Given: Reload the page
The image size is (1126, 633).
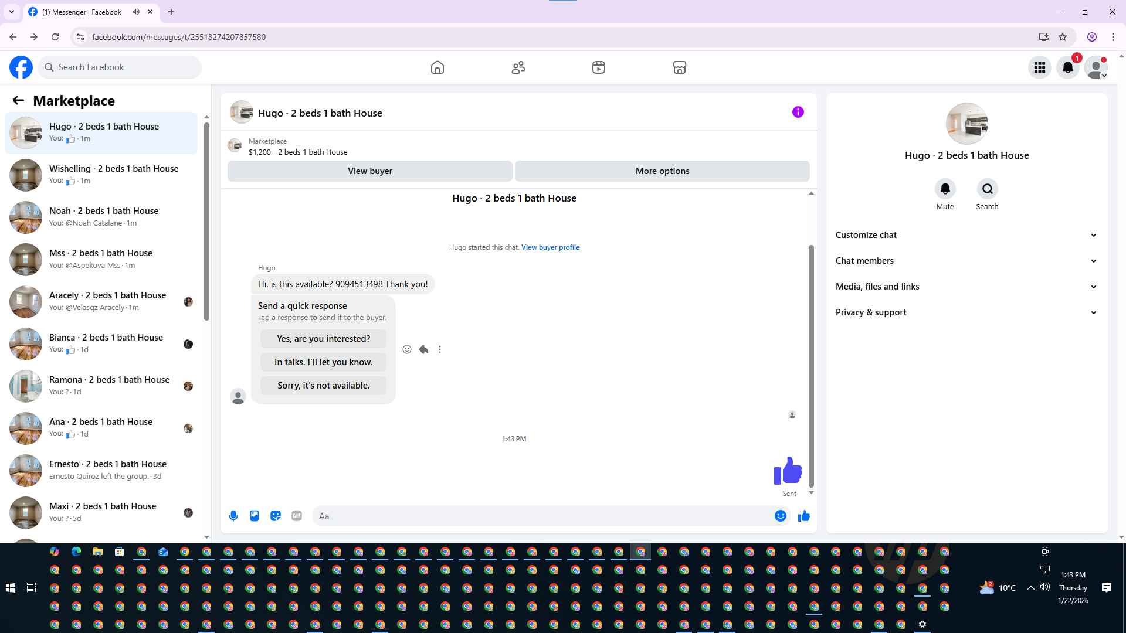Looking at the screenshot, I should pyautogui.click(x=55, y=37).
